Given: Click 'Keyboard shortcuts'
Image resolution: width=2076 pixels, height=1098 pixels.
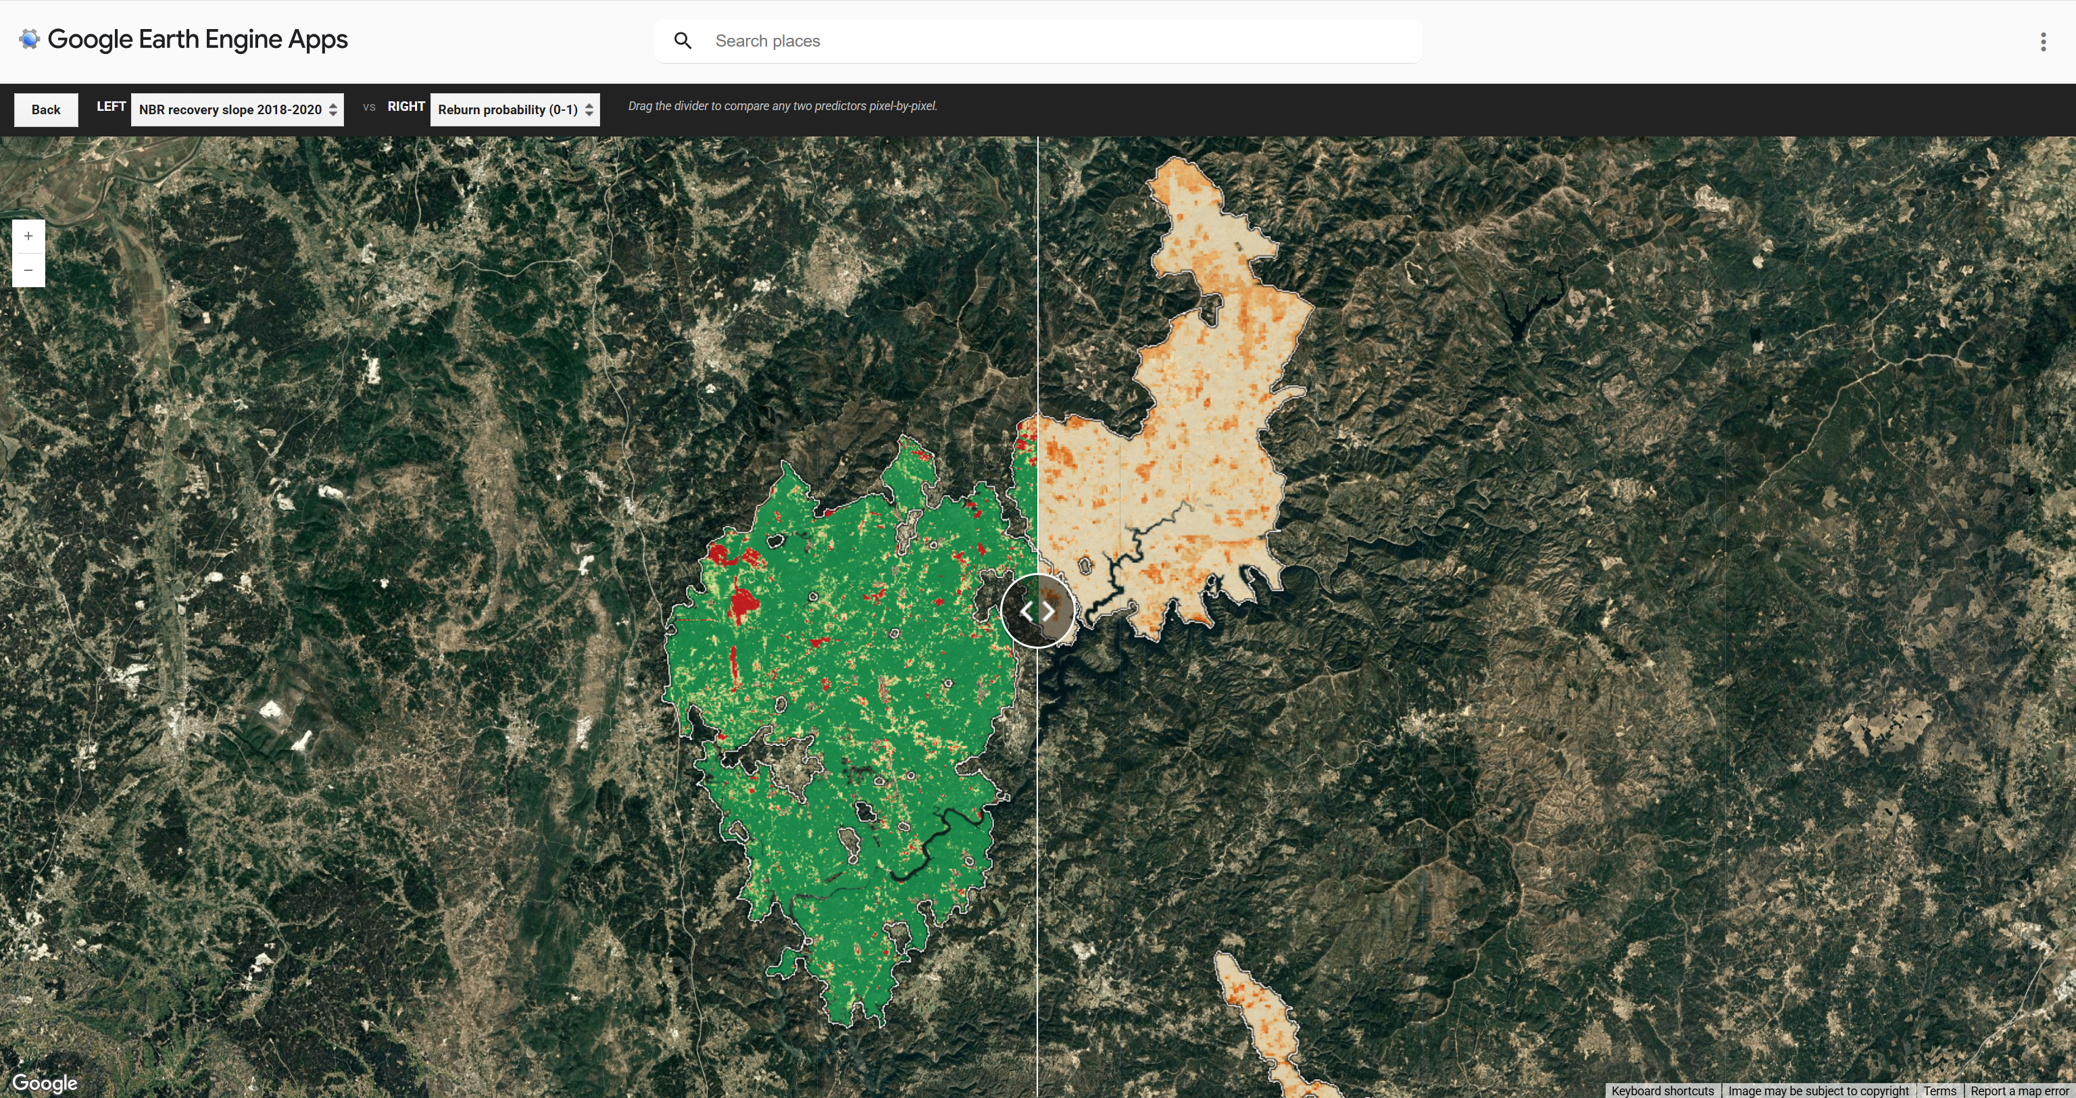Looking at the screenshot, I should (x=1662, y=1091).
